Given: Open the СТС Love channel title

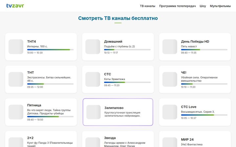Looking at the screenshot, I should coord(188,107).
